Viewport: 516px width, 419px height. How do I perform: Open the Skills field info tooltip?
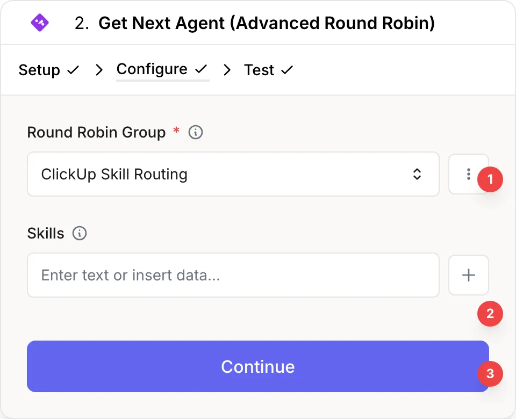pos(79,234)
